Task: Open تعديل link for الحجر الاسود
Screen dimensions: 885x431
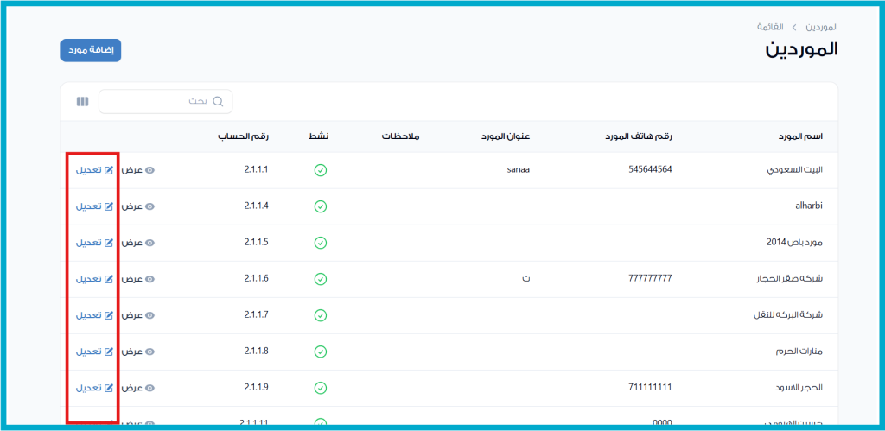Action: (88, 388)
